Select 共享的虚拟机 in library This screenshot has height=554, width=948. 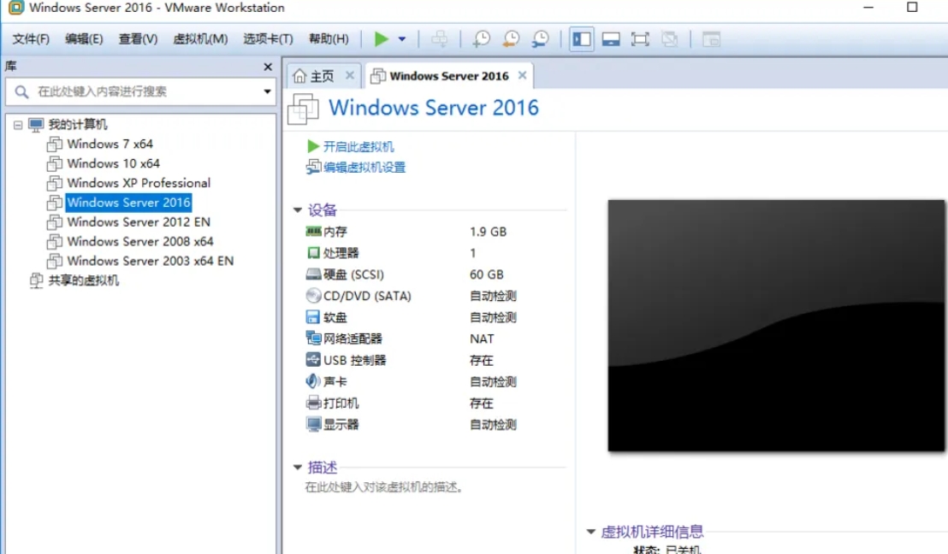pos(84,280)
